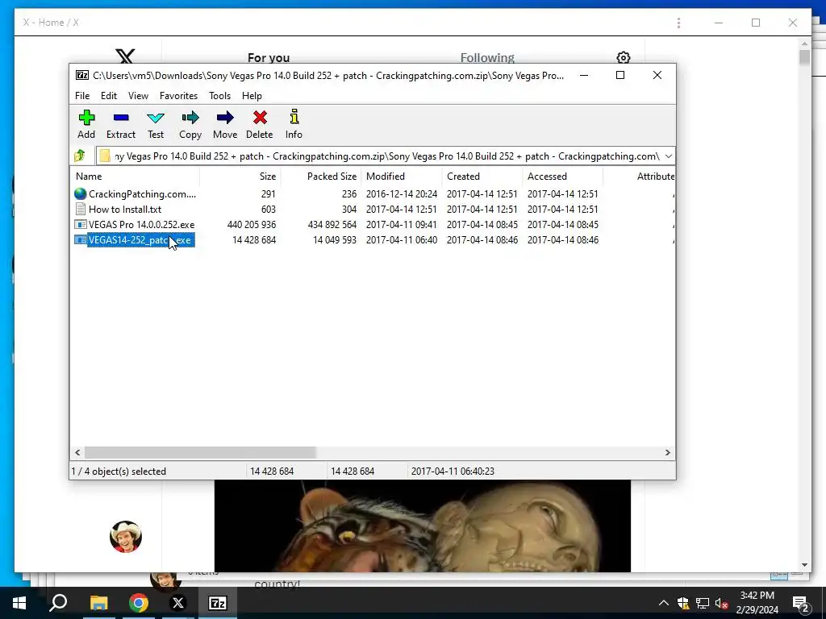The height and width of the screenshot is (619, 826).
Task: Open Google Chrome from taskbar
Action: pyautogui.click(x=138, y=603)
